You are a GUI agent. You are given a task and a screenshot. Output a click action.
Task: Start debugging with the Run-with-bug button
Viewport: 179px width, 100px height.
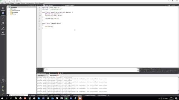(x=3, y=90)
